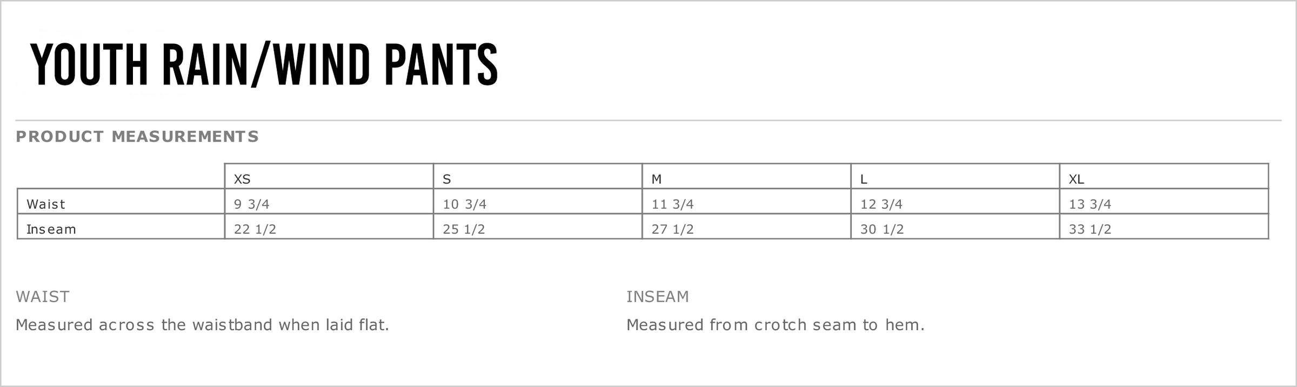The image size is (1297, 387).
Task: Select the XL inseam value 33 1/2
Action: [1090, 229]
